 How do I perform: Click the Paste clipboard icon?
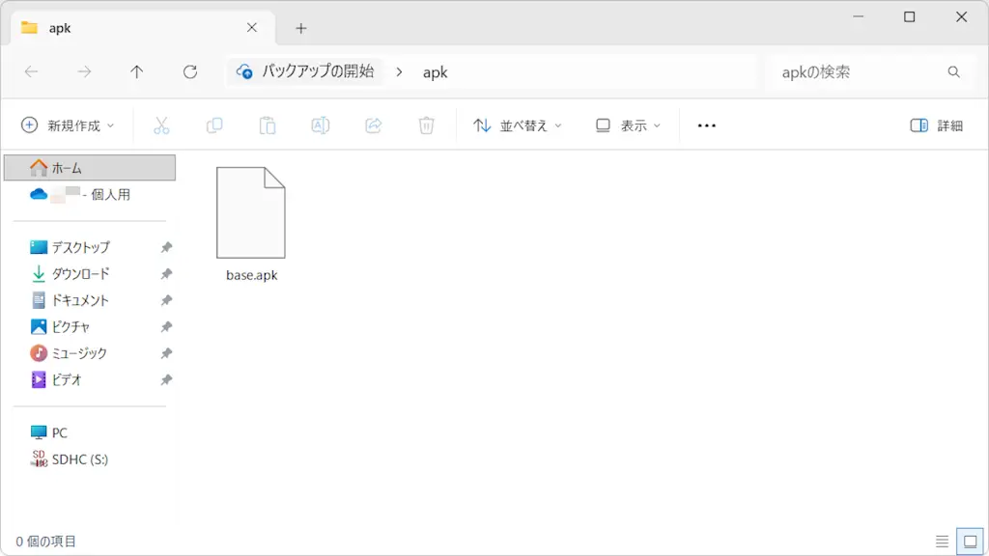[x=268, y=125]
